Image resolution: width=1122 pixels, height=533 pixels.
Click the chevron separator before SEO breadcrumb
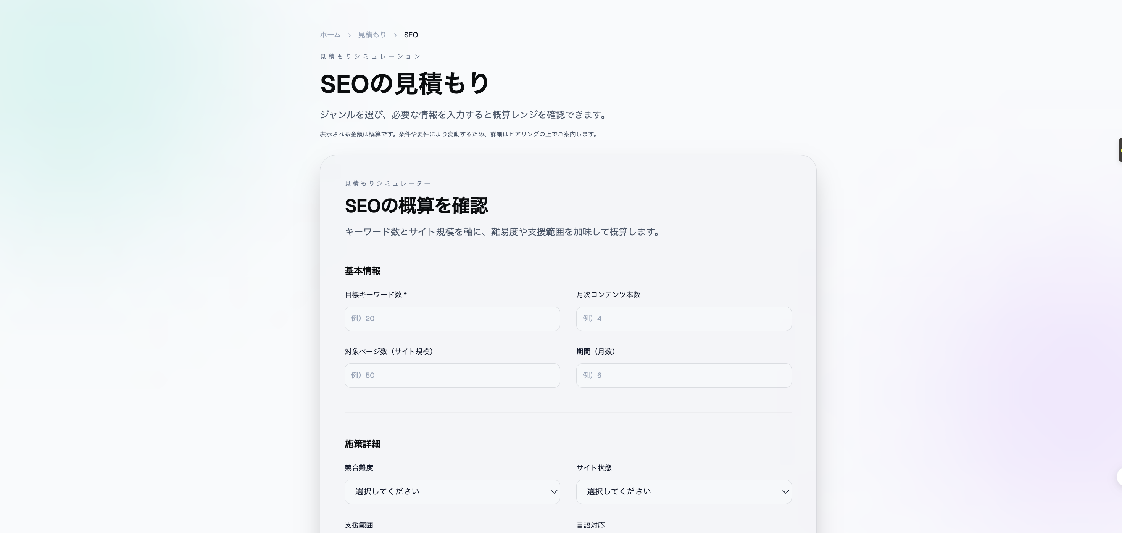(x=395, y=35)
